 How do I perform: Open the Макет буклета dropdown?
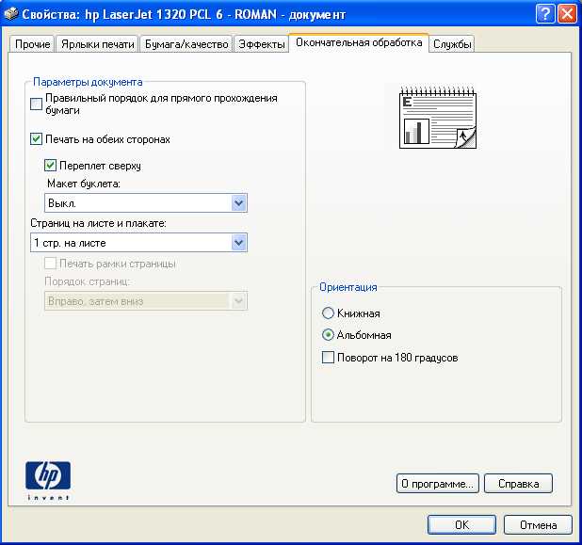(x=238, y=203)
